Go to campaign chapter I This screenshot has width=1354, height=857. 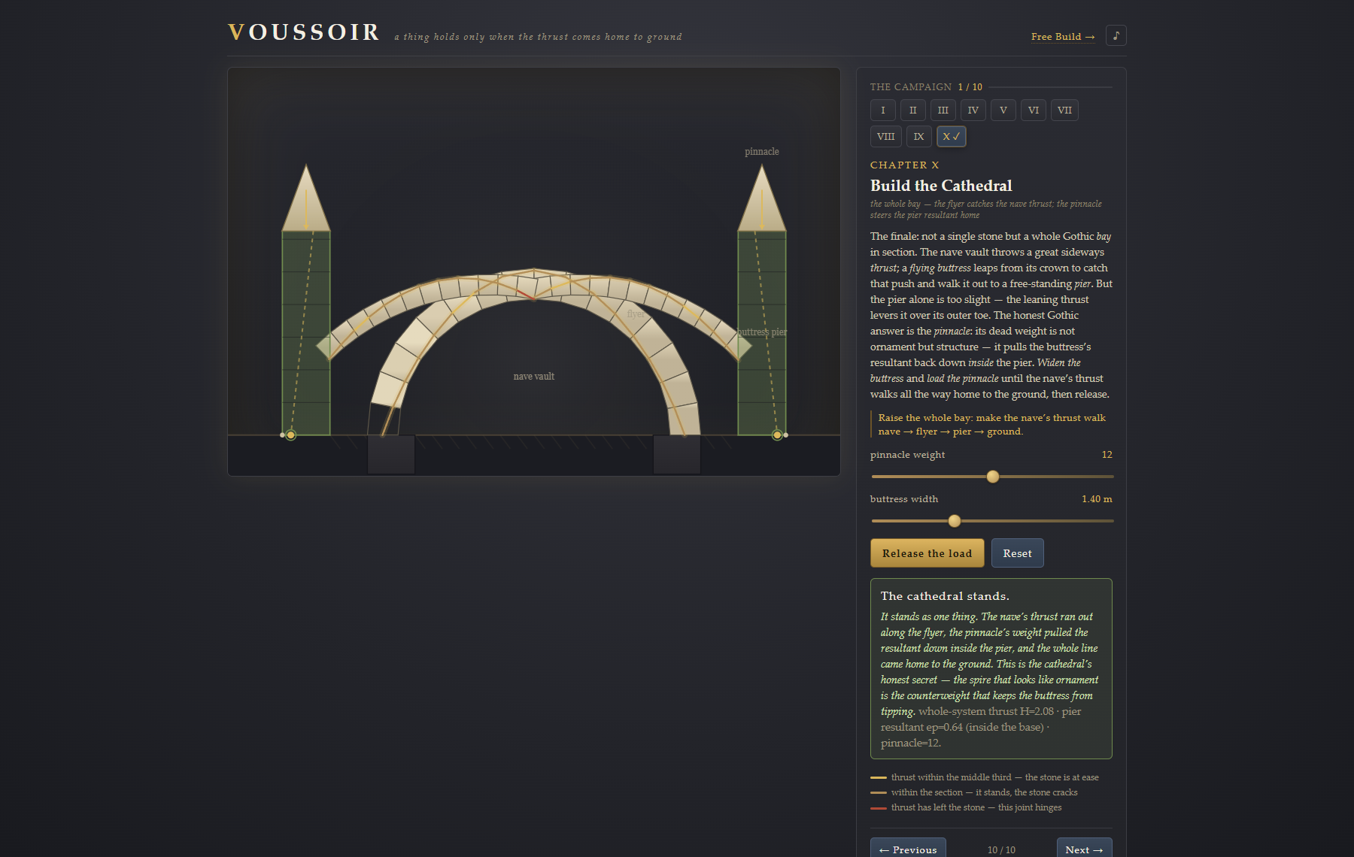point(883,110)
